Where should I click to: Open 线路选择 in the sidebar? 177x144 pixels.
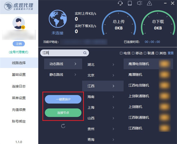click(x=19, y=63)
